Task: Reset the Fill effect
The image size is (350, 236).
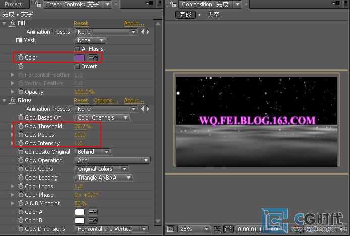Action: coord(81,23)
